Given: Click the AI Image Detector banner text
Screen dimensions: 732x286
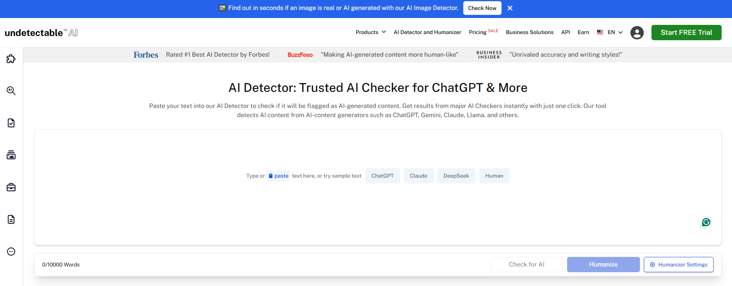Looking at the screenshot, I should pos(343,8).
